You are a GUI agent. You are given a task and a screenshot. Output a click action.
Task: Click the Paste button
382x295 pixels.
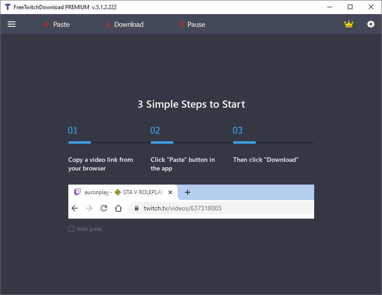click(56, 24)
